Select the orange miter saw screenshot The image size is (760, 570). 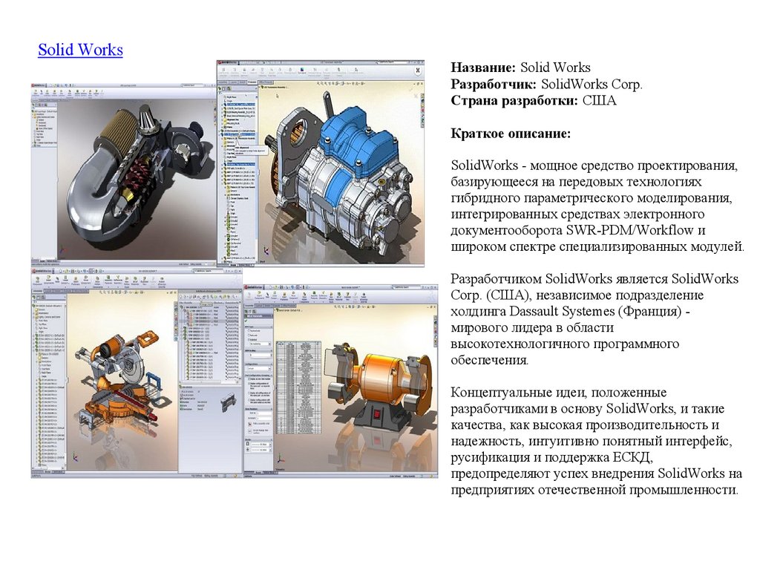pyautogui.click(x=137, y=373)
